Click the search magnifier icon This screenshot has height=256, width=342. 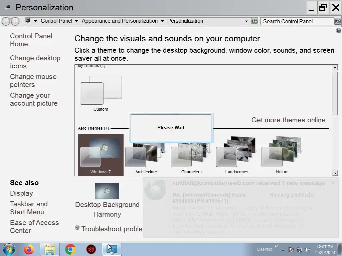click(337, 21)
